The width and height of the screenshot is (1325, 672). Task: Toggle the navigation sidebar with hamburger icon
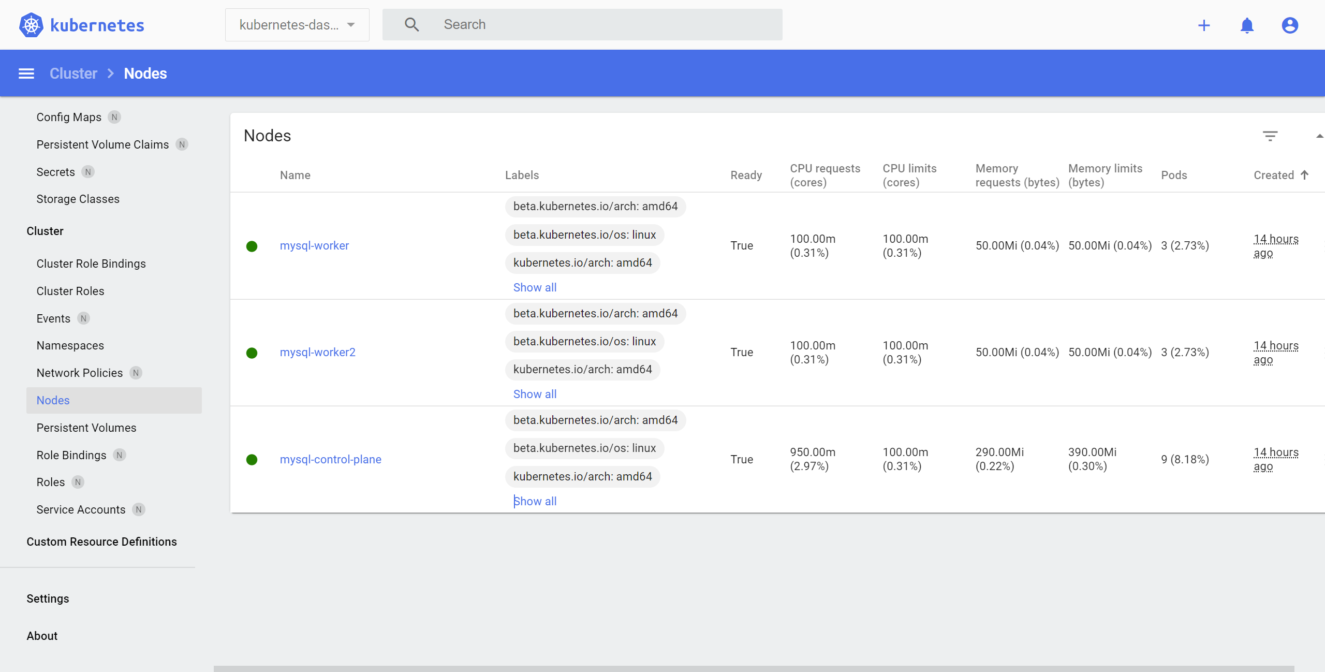pyautogui.click(x=26, y=73)
